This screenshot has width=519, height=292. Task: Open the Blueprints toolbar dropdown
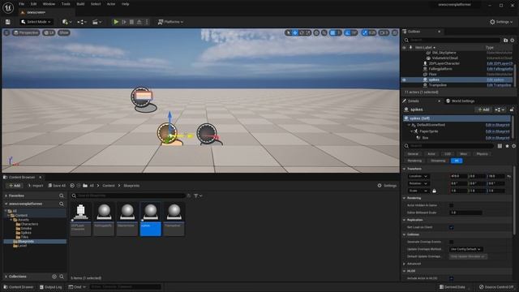(82, 22)
